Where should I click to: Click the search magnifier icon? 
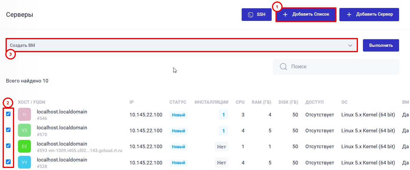pyautogui.click(x=283, y=66)
